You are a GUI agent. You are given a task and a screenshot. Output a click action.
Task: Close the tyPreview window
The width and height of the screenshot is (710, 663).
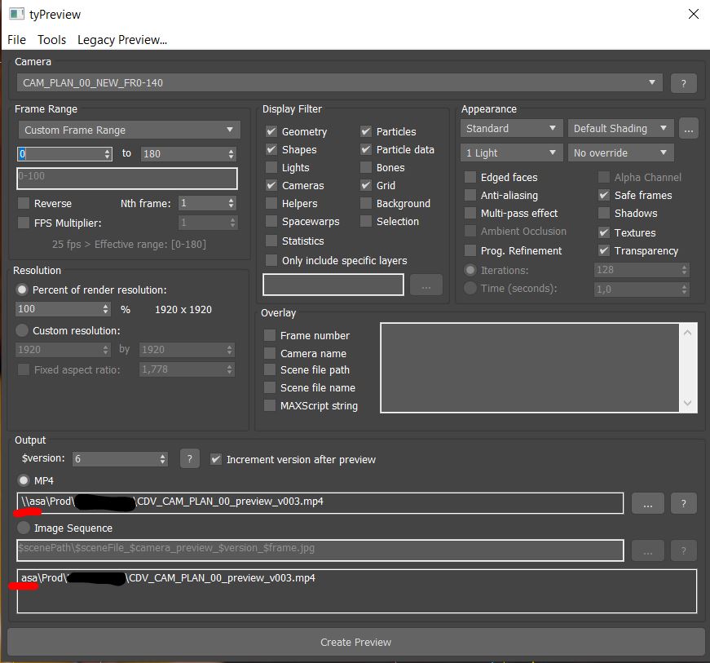coord(693,14)
